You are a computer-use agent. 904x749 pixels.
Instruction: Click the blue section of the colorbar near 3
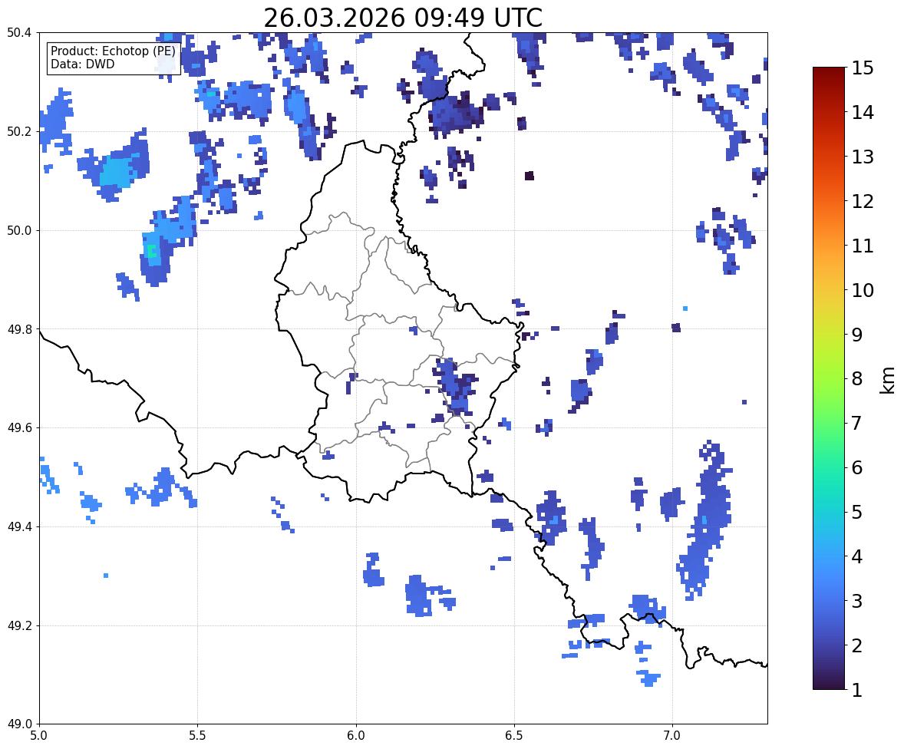click(x=829, y=601)
